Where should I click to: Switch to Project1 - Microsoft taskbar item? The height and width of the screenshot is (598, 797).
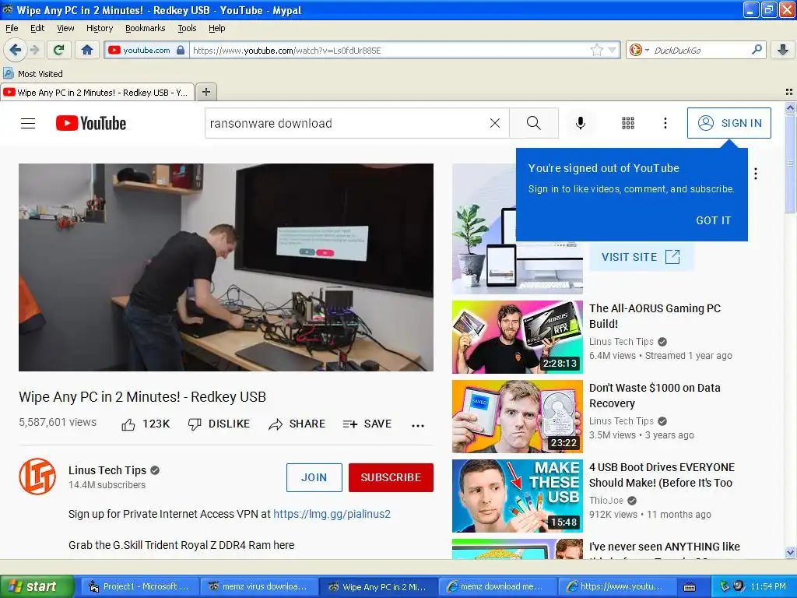[x=139, y=586]
